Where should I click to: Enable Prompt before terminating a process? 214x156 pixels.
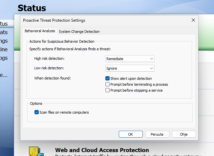[107, 84]
